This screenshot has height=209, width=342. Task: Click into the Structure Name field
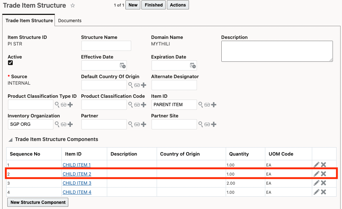(106, 46)
